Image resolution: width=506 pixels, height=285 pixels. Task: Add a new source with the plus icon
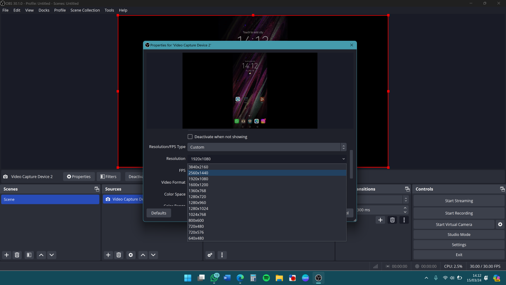click(108, 255)
